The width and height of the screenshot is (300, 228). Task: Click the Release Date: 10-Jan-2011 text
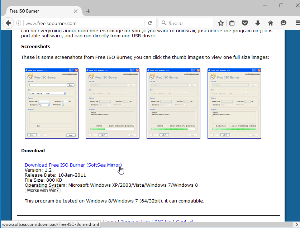tap(55, 175)
